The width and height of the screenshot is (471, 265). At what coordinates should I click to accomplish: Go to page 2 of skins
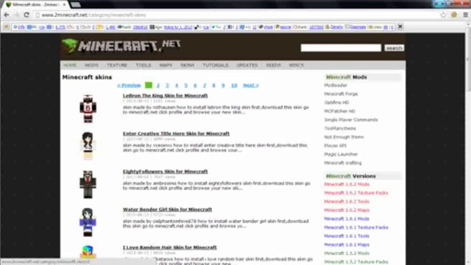(x=158, y=85)
